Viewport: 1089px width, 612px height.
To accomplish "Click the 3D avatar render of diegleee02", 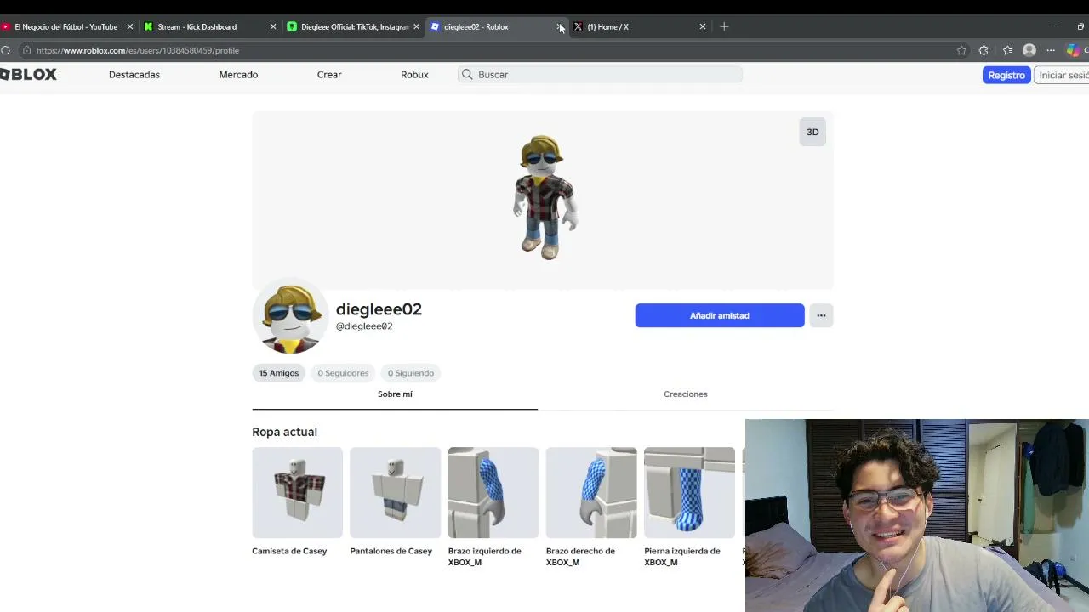I will click(x=544, y=197).
